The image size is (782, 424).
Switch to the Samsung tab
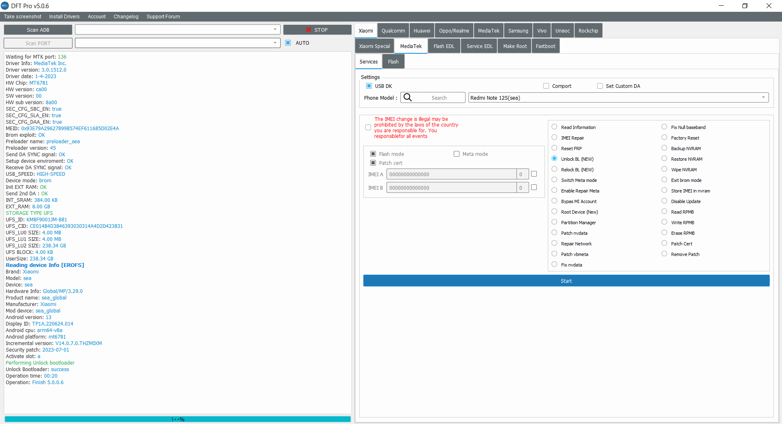pos(518,31)
